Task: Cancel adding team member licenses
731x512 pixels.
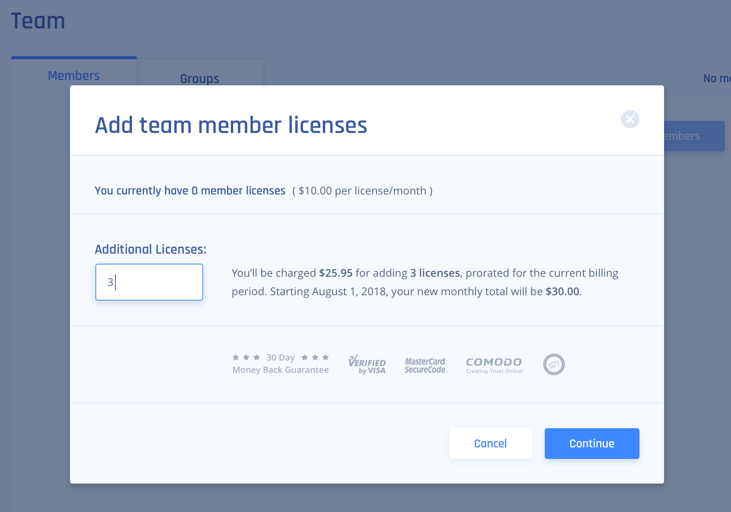Action: [491, 444]
